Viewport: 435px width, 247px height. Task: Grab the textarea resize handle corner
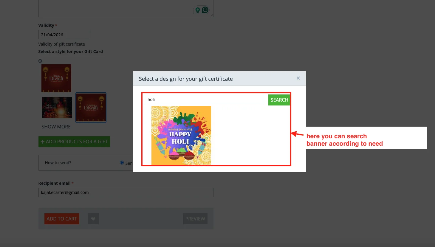(212, 15)
